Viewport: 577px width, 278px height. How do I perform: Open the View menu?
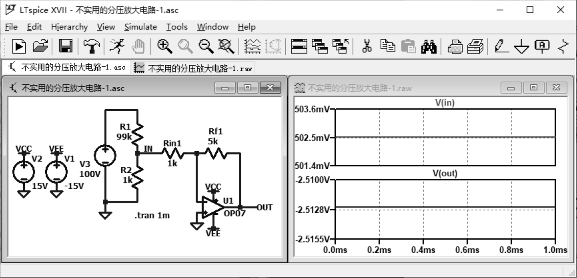point(106,27)
